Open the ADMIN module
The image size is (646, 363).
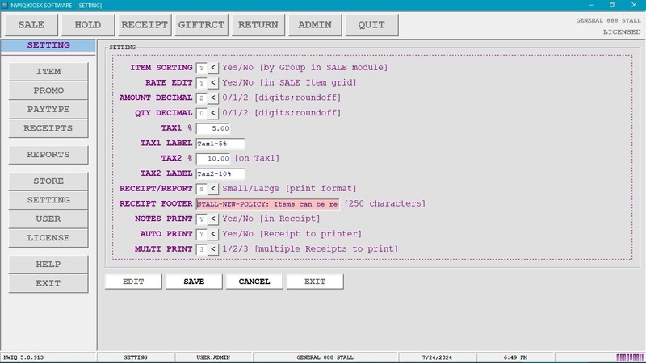(x=315, y=25)
